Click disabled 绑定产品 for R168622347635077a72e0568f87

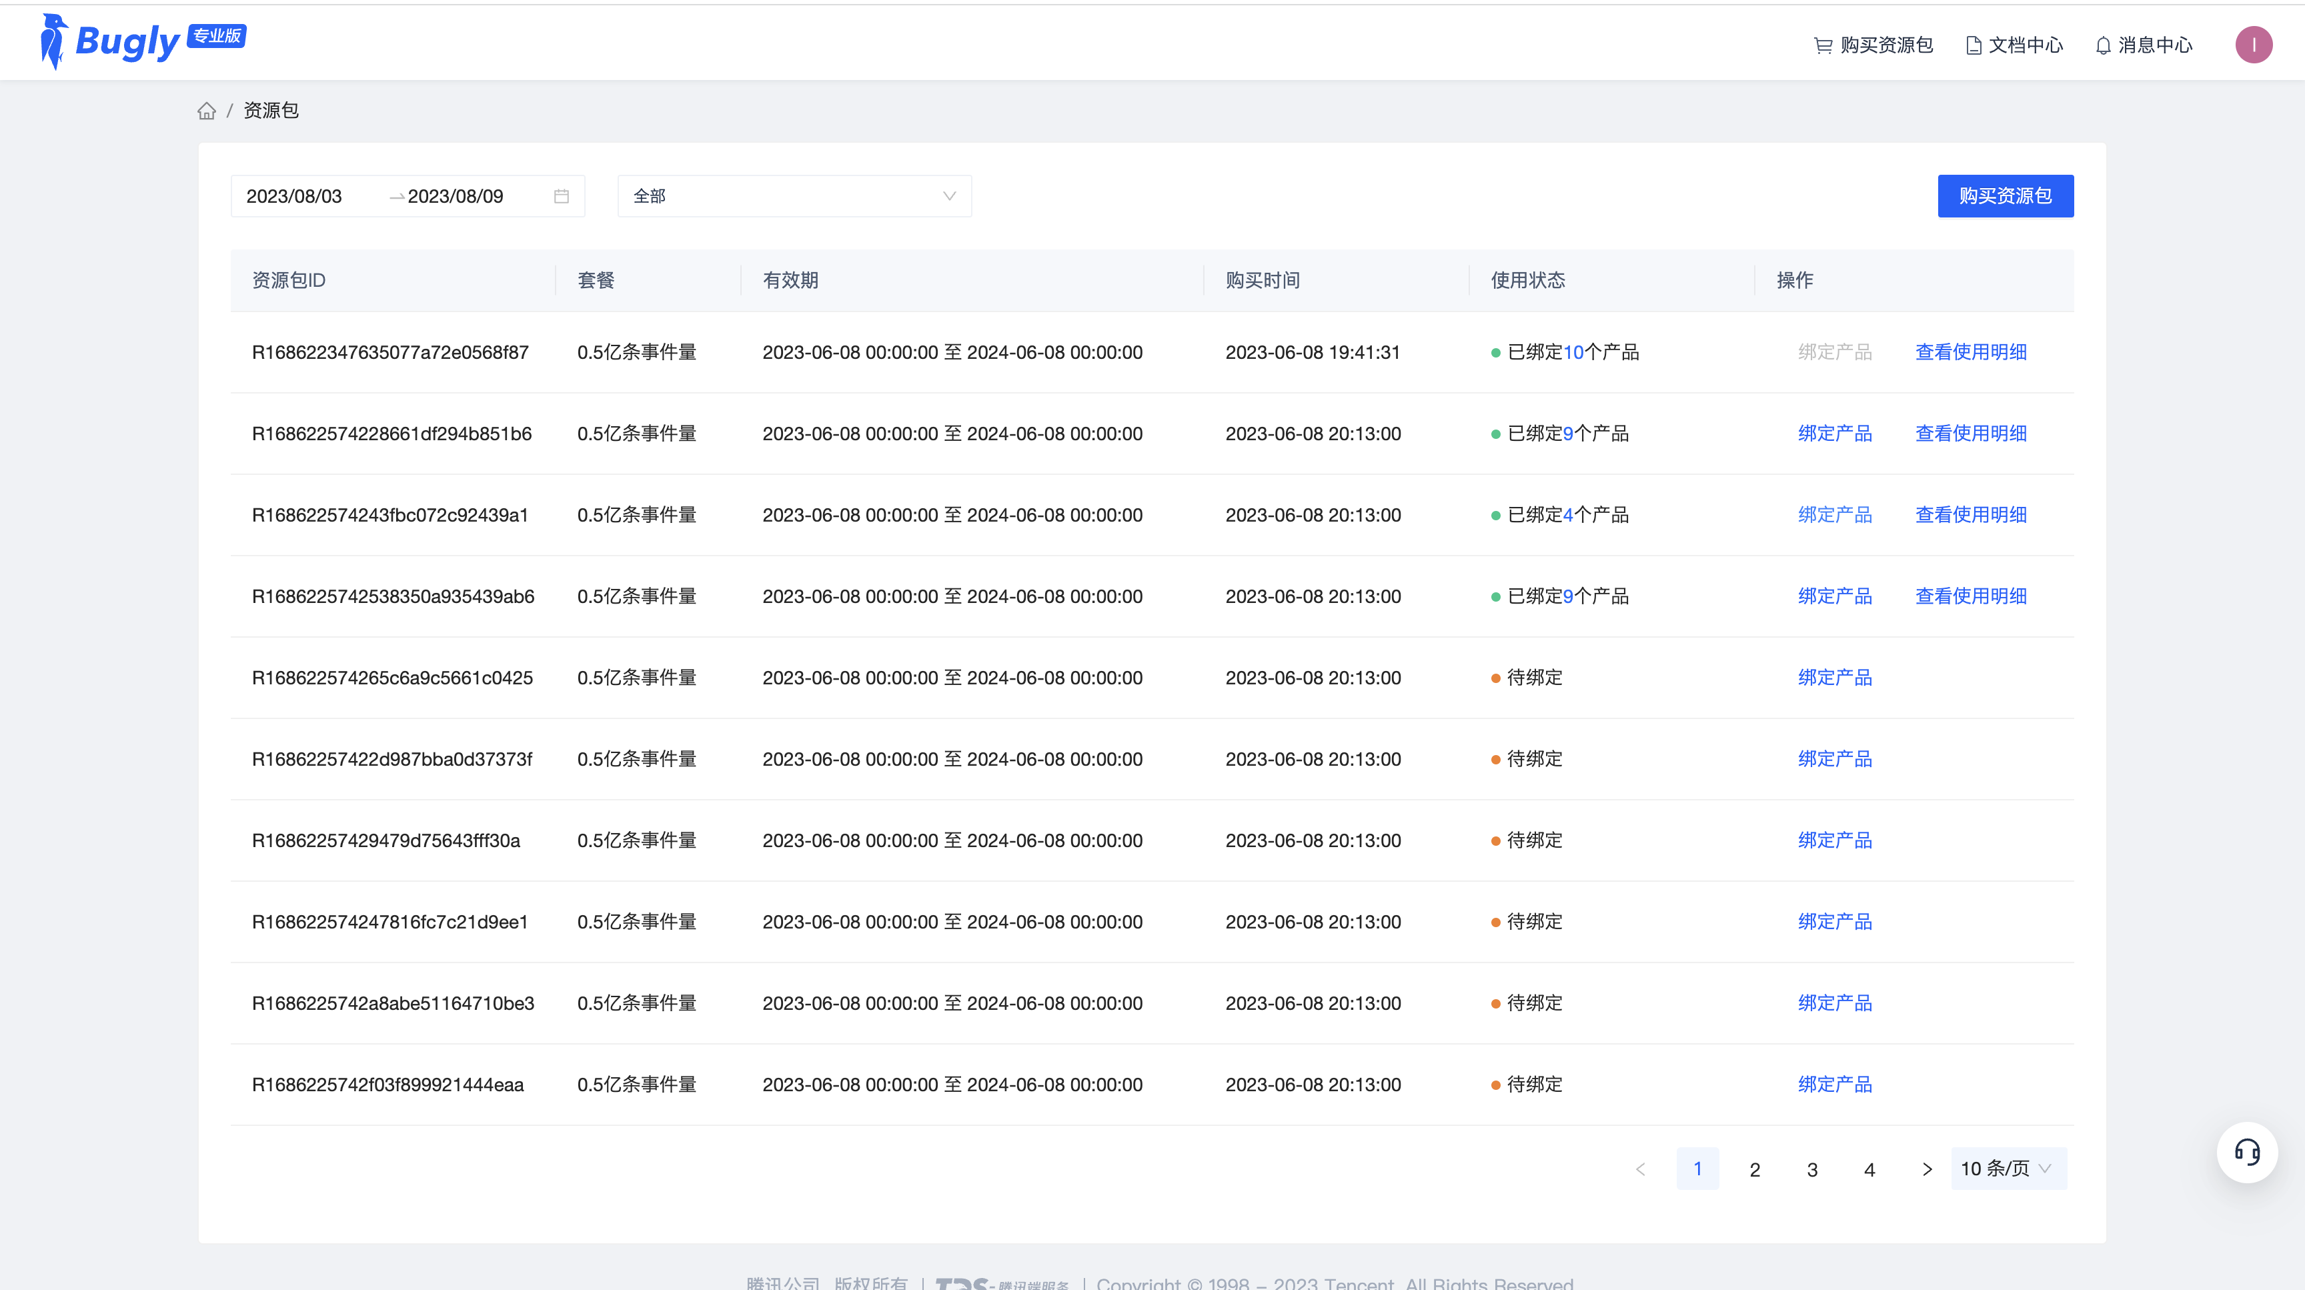pos(1834,352)
